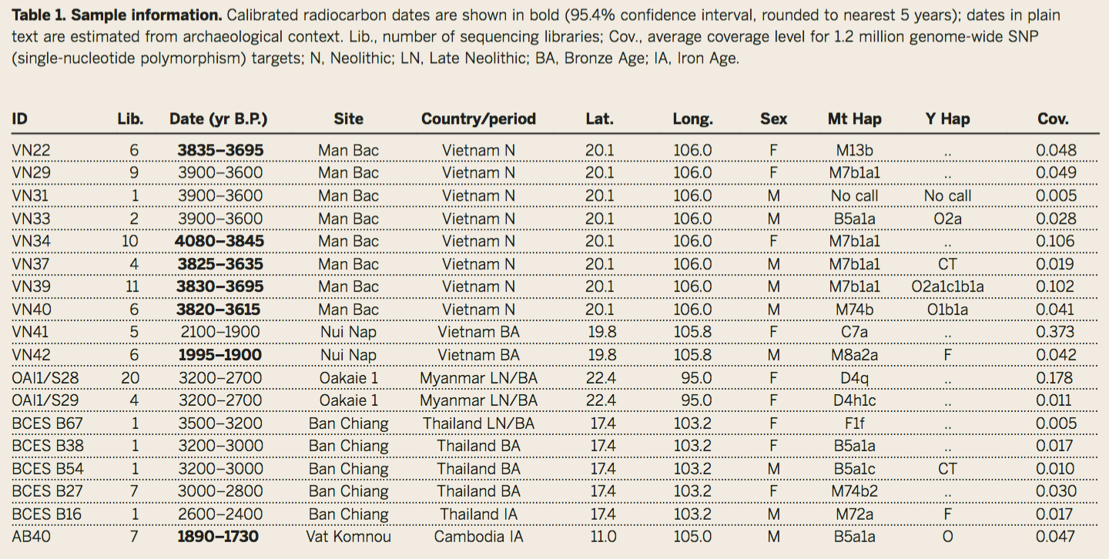Viewport: 1109px width, 559px height.
Task: Select sample ID BCES B67
Action: tap(47, 423)
